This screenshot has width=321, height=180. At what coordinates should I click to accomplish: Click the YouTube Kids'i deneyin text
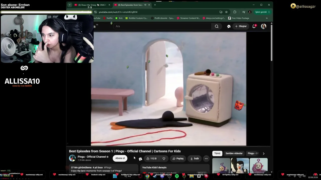(x=154, y=167)
